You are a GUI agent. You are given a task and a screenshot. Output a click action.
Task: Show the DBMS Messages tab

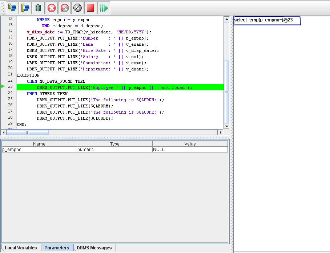(94, 248)
